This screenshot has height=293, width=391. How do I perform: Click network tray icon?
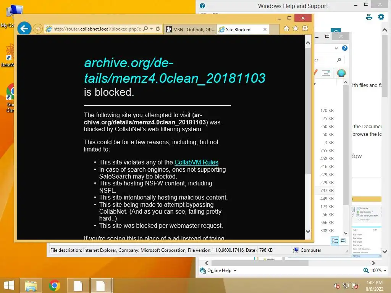point(346,286)
